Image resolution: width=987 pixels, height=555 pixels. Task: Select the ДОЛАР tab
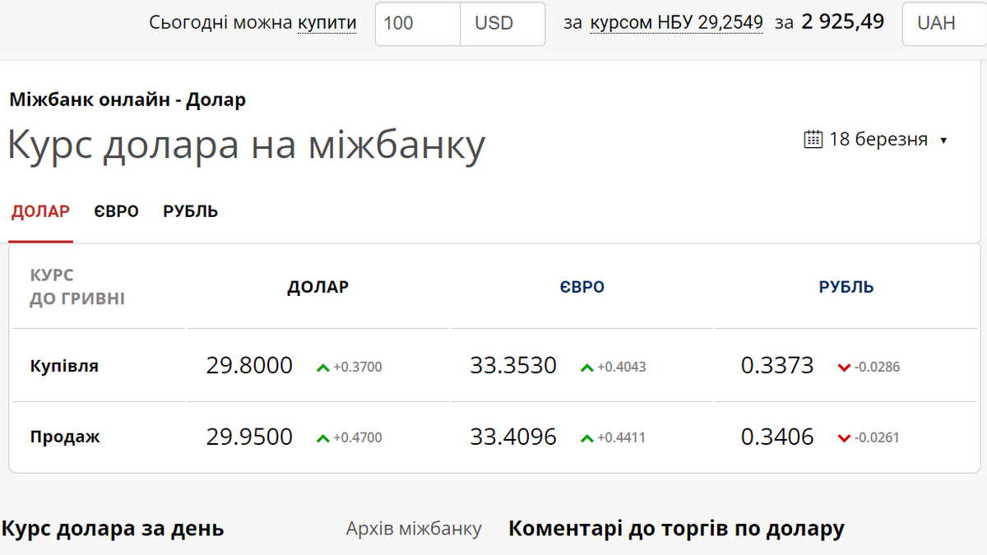(40, 211)
